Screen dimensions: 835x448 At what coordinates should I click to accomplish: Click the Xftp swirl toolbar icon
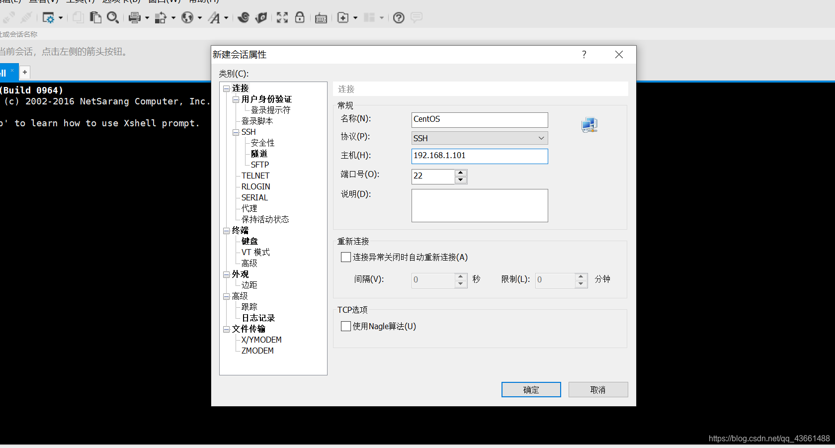coord(244,18)
